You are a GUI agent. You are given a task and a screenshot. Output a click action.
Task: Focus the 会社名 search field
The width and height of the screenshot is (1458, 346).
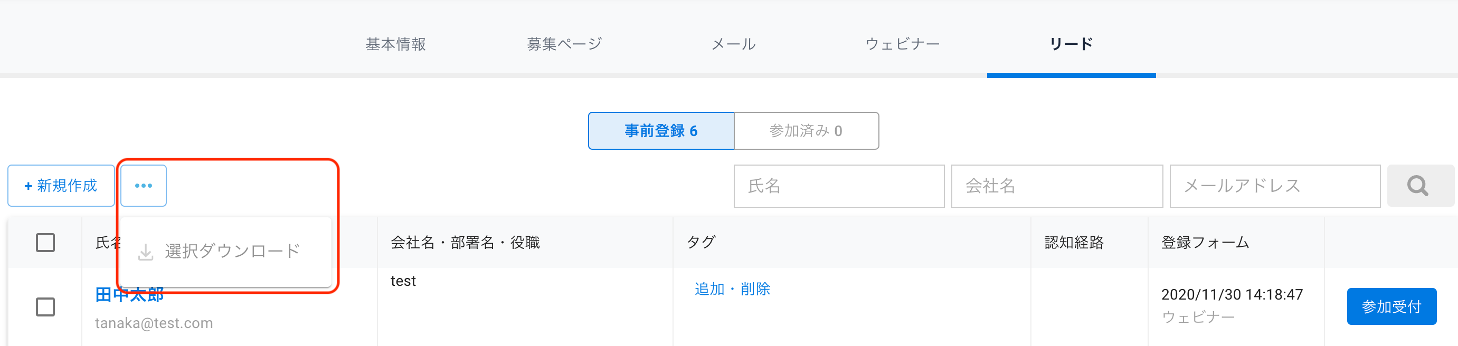pos(1057,186)
